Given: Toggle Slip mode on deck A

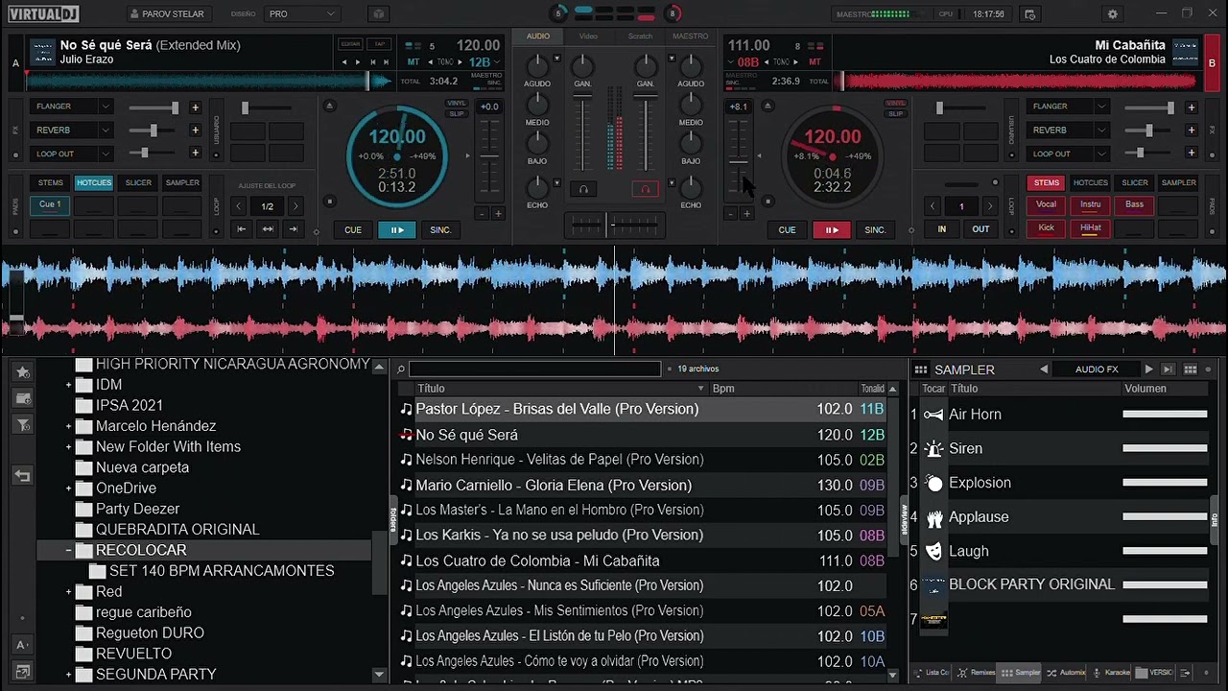Looking at the screenshot, I should point(456,113).
